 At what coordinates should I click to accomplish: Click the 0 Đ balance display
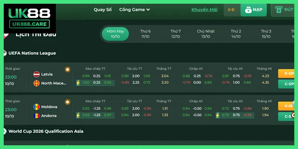[x=231, y=10]
